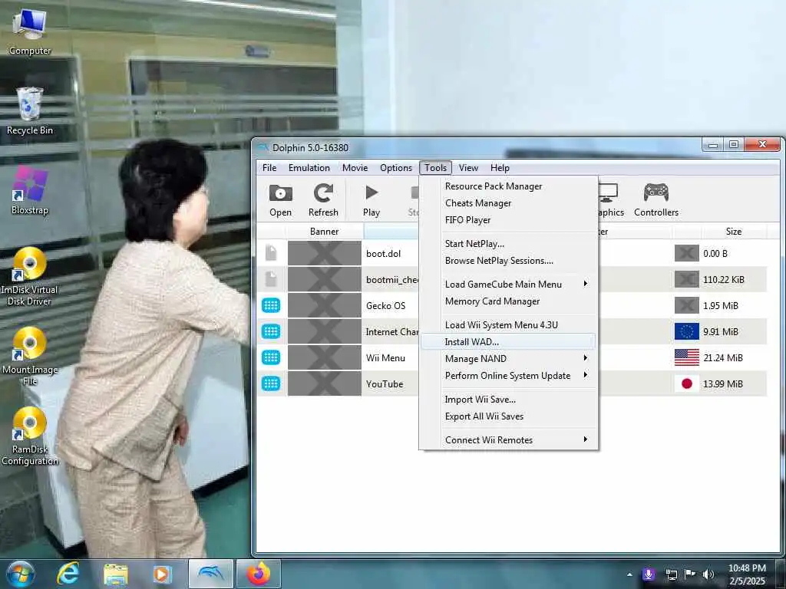Image resolution: width=786 pixels, height=589 pixels.
Task: Expand Load GameCube Main Menu submenu arrow
Action: (x=585, y=284)
